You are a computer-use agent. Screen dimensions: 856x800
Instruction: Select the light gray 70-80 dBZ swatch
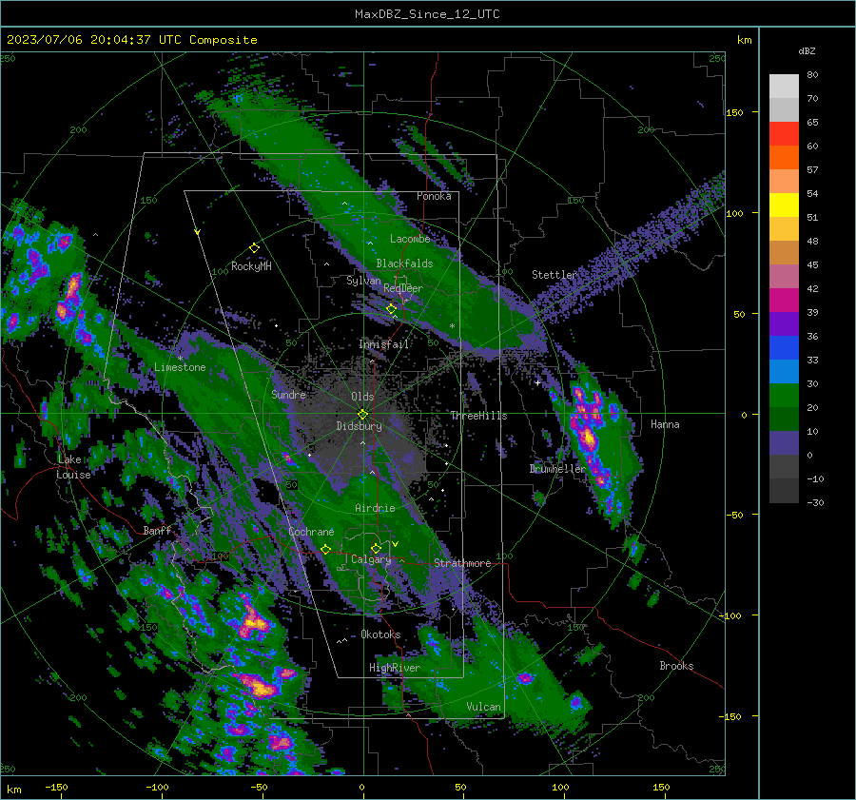(x=784, y=87)
